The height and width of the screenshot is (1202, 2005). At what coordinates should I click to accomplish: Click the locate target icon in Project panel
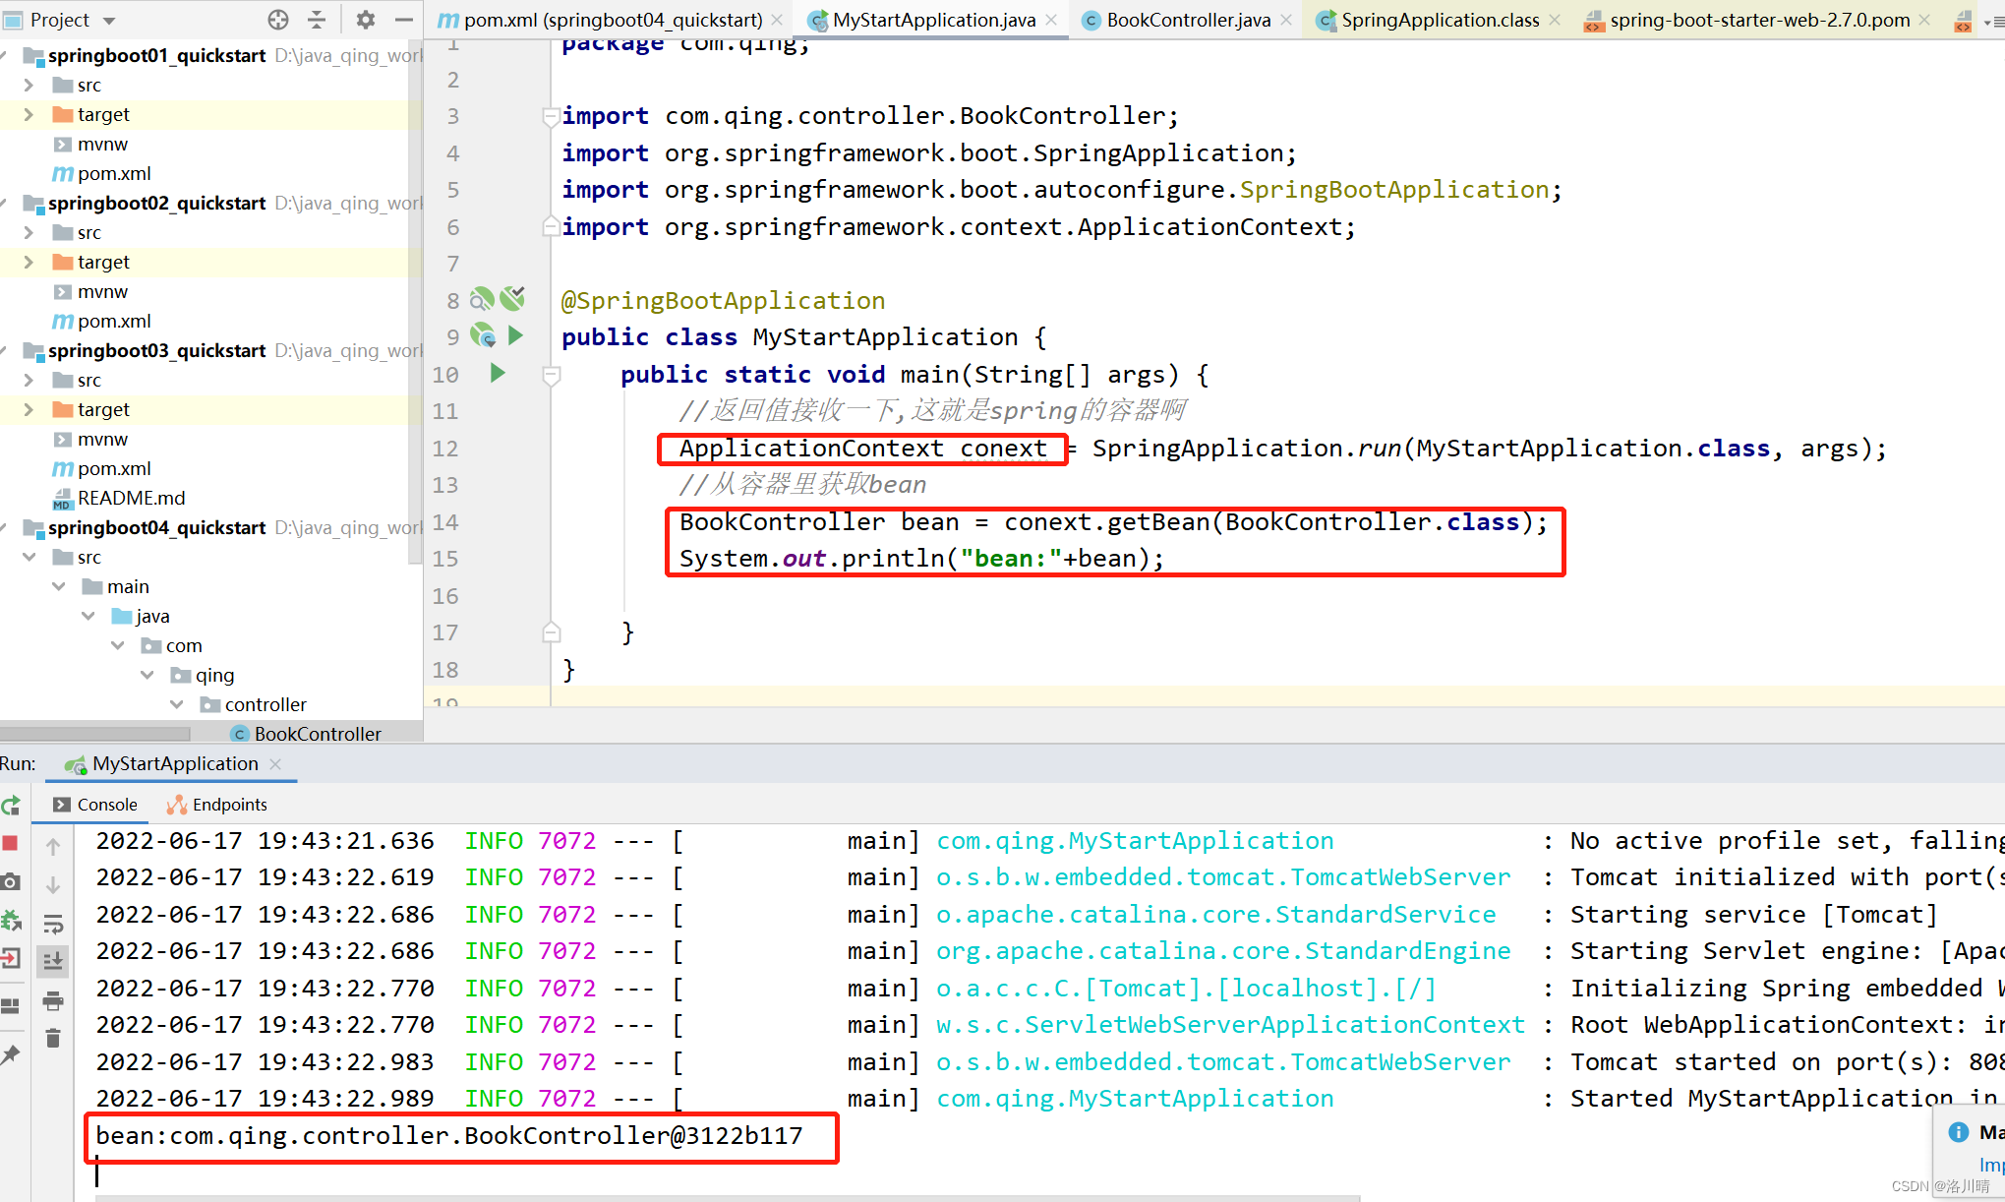pos(278,20)
